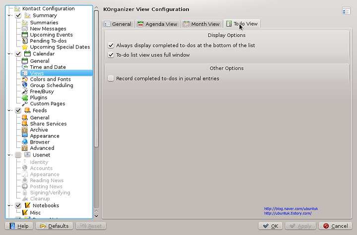Collapse the Feeds tree branch
357x235 pixels.
point(9,110)
